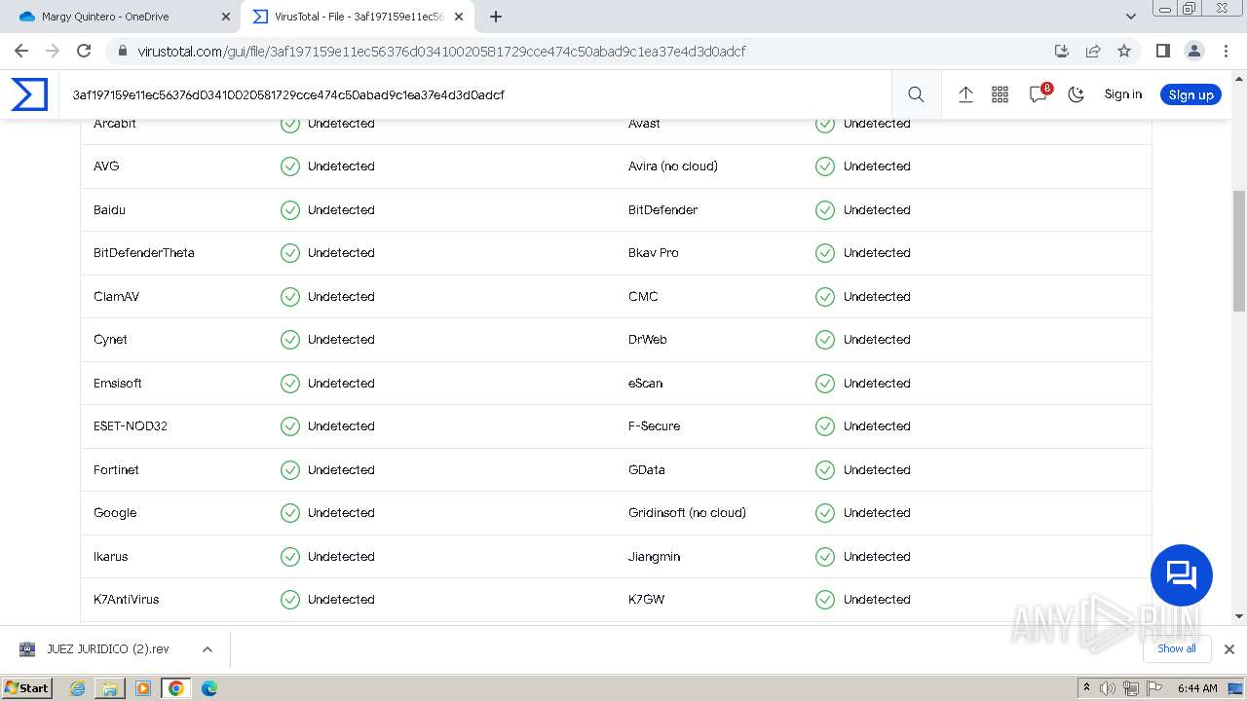
Task: Bookmark this page with star icon
Action: (1124, 51)
